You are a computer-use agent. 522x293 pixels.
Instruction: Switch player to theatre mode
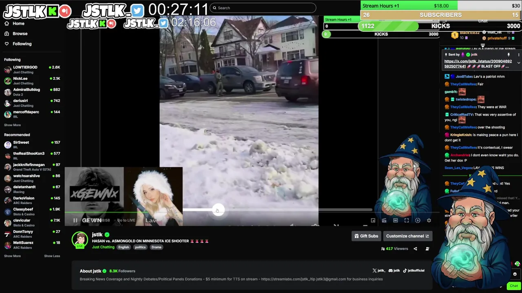point(395,221)
